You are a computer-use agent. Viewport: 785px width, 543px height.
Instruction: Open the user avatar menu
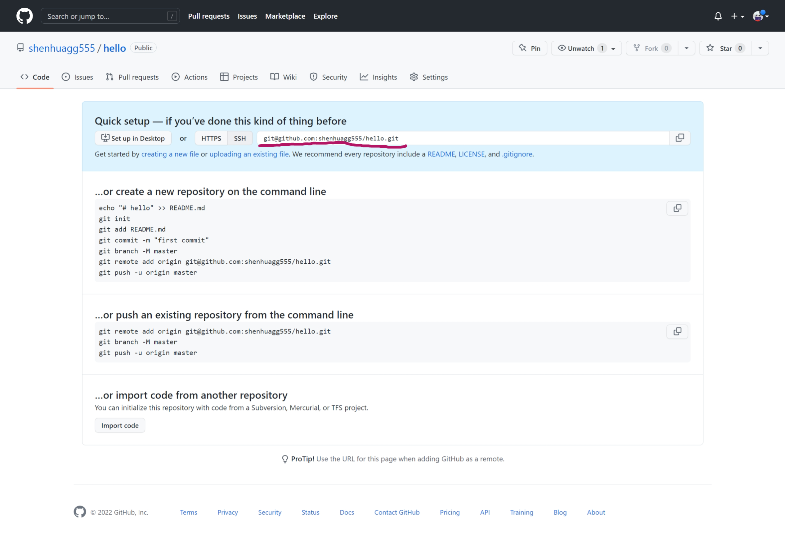pyautogui.click(x=760, y=16)
